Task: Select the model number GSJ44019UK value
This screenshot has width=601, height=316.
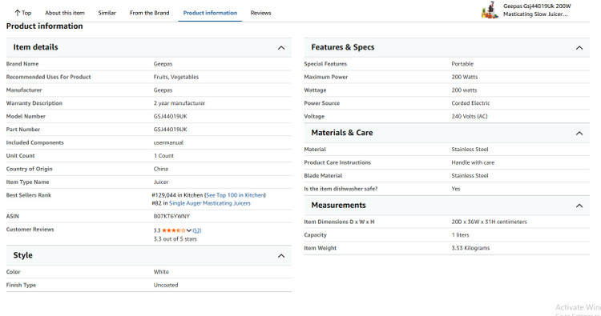Action: tap(170, 116)
